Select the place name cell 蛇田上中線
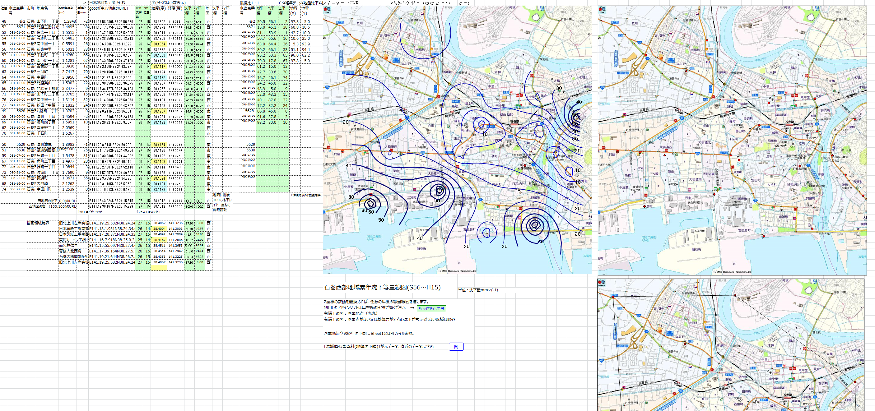875x411 pixels. tap(47, 105)
